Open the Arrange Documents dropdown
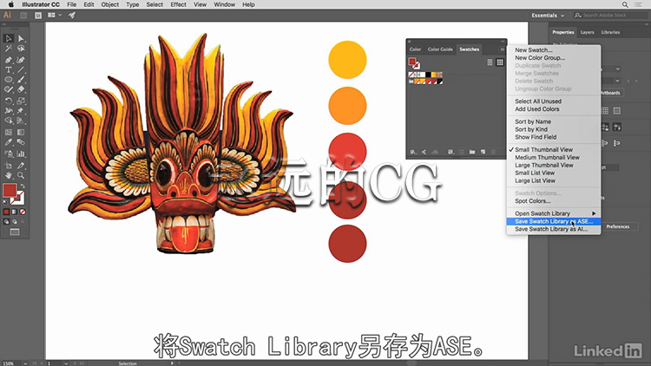Viewport: 651px width, 366px height. 55,16
